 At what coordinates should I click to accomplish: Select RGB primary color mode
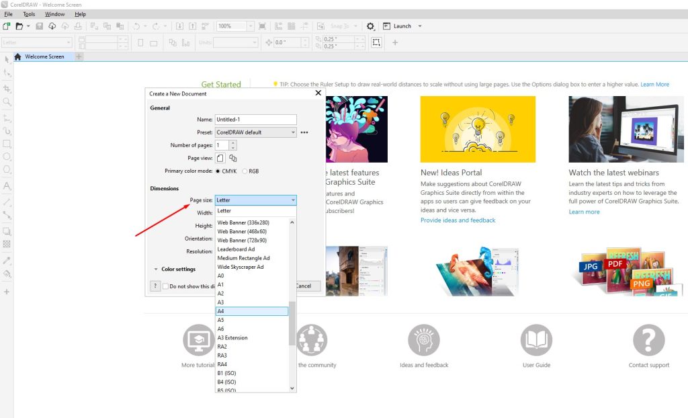coord(245,171)
